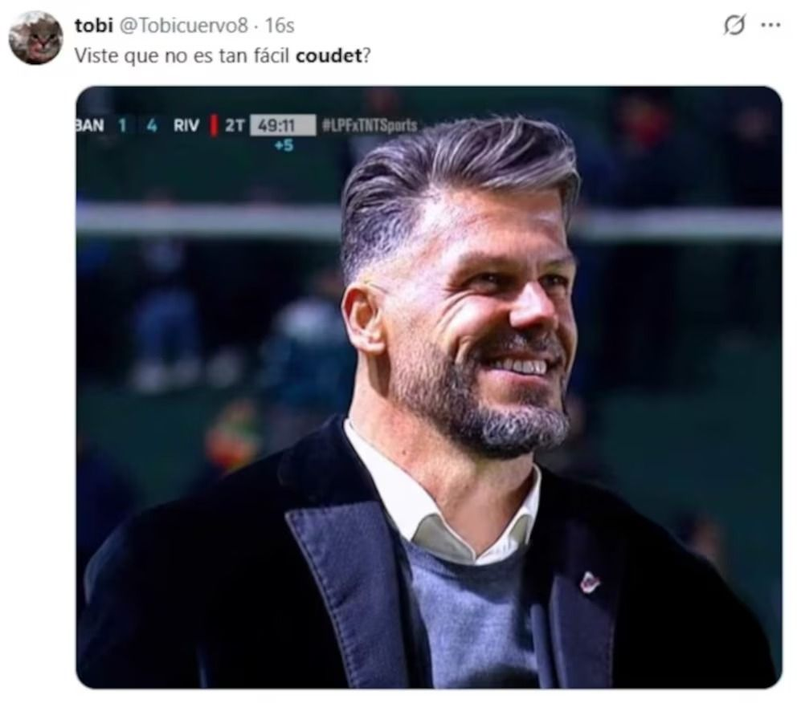Open the three-dot more options menu
Viewport: 797px width, 703px height.
click(770, 25)
